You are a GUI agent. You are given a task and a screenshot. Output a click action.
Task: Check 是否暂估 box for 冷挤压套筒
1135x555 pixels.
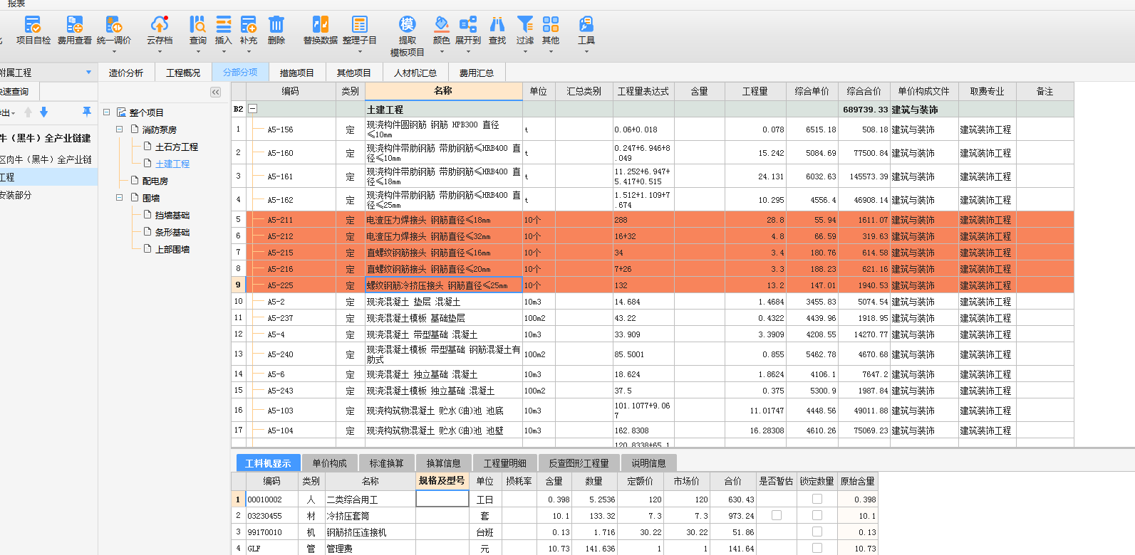click(776, 516)
